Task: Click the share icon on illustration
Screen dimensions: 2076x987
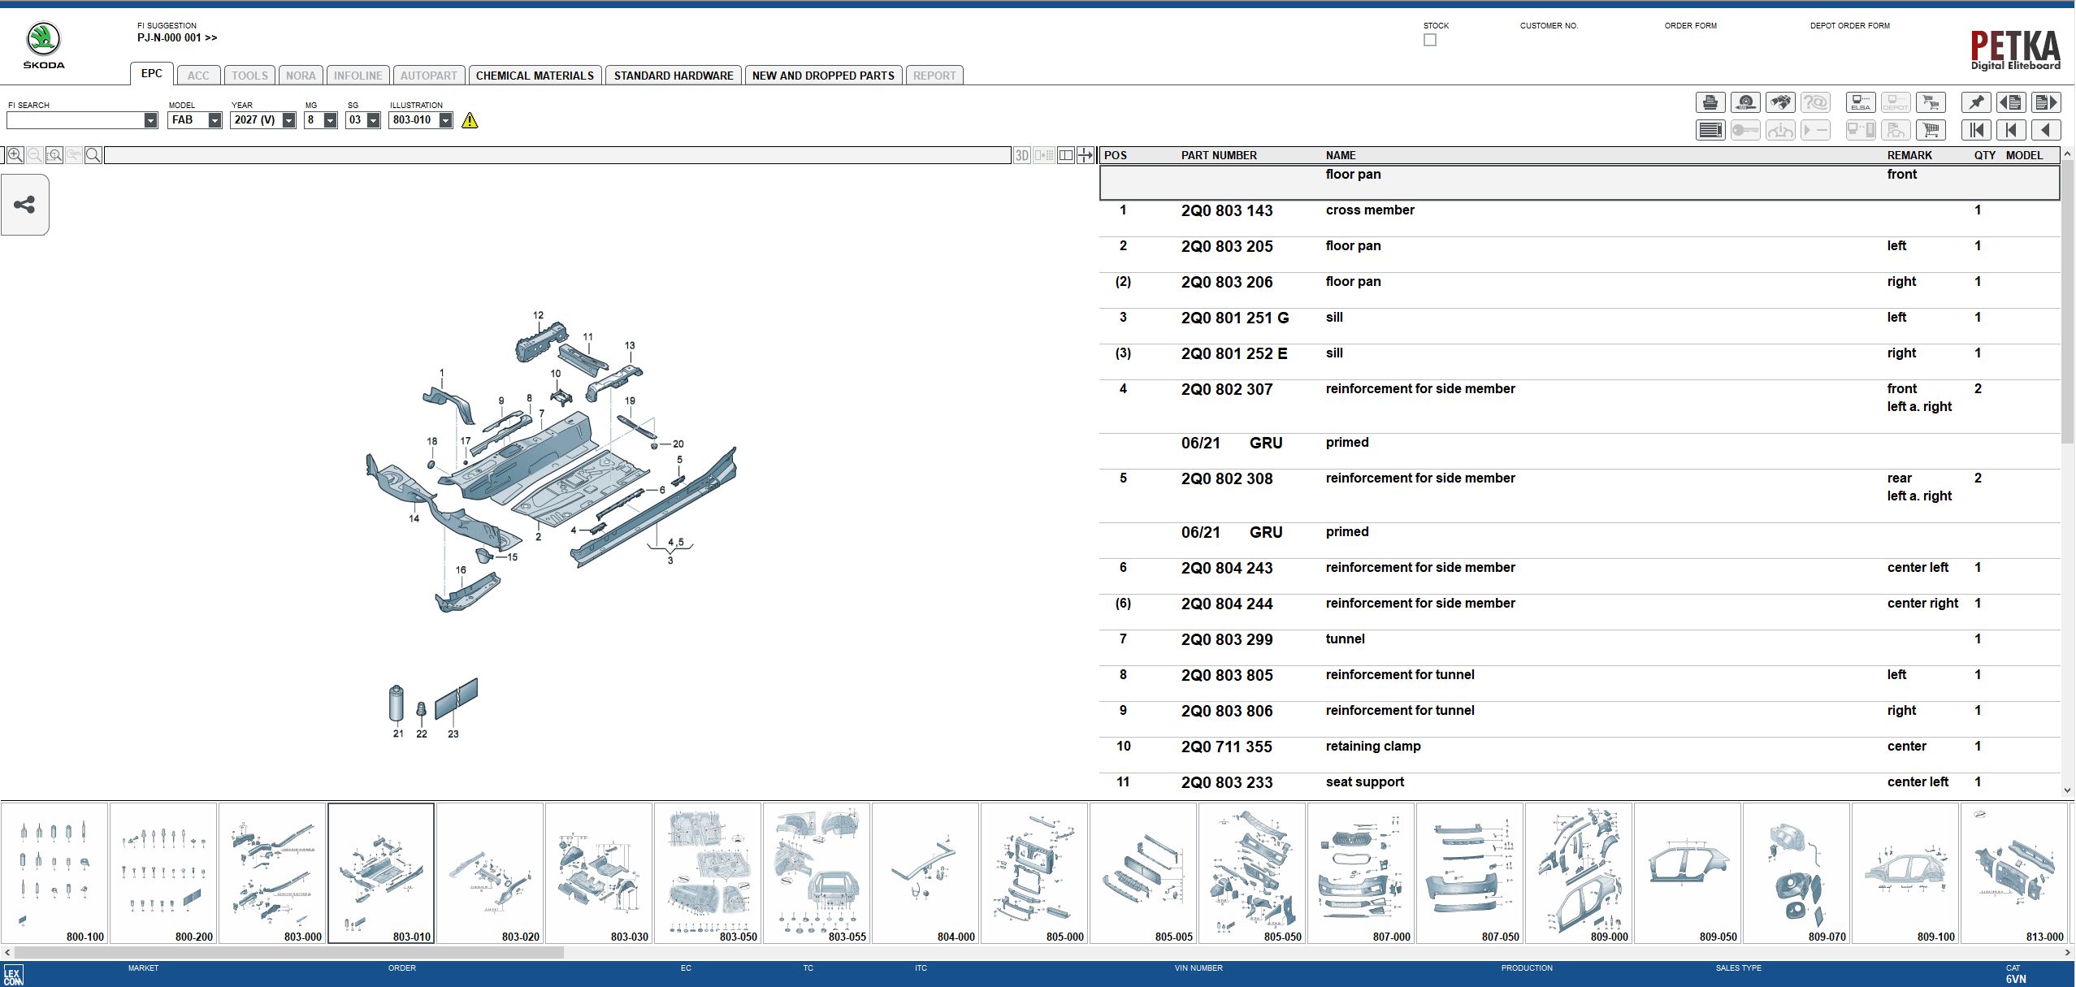Action: [24, 205]
